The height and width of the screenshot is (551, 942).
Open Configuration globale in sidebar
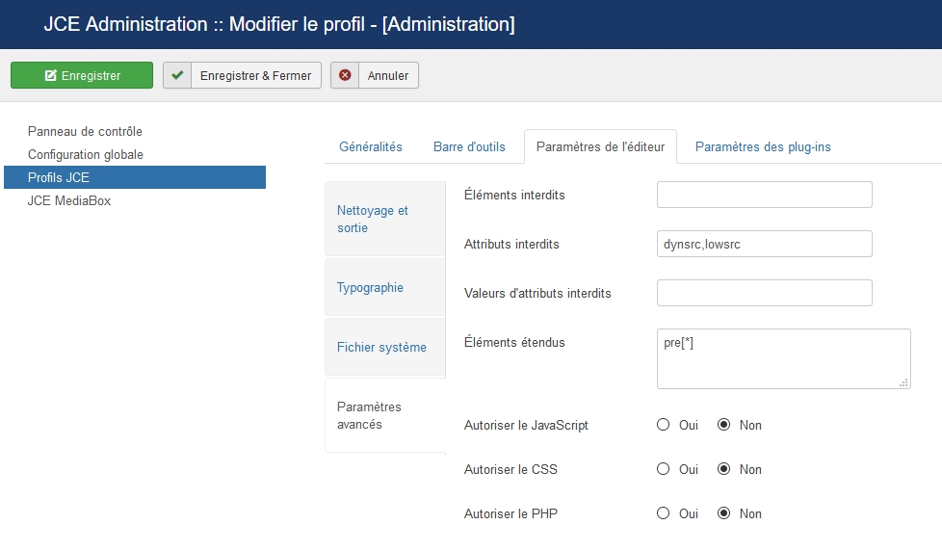pos(86,154)
